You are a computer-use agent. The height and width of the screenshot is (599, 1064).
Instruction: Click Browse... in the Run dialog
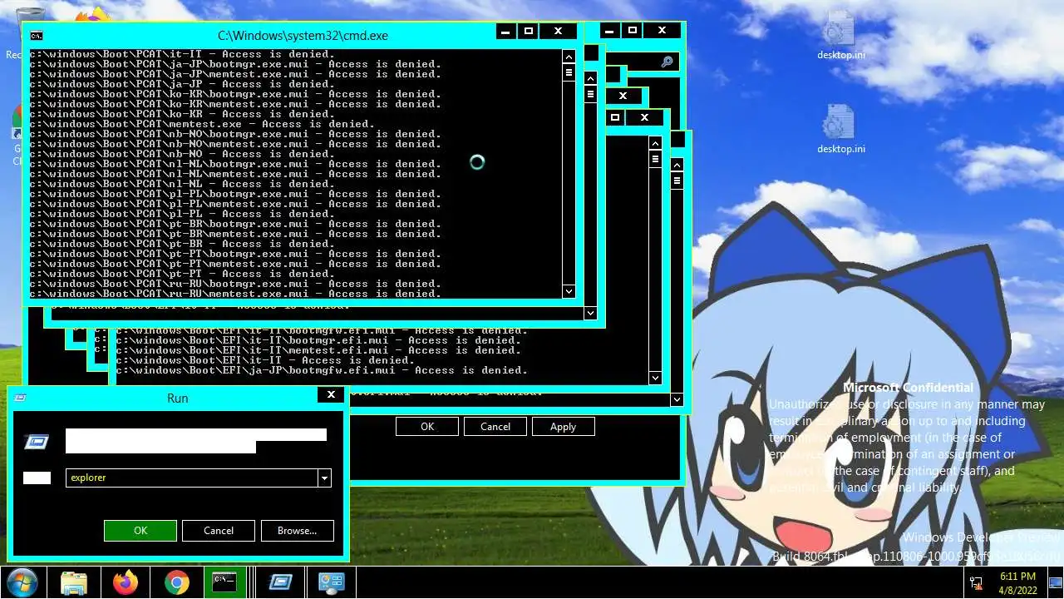[297, 531]
